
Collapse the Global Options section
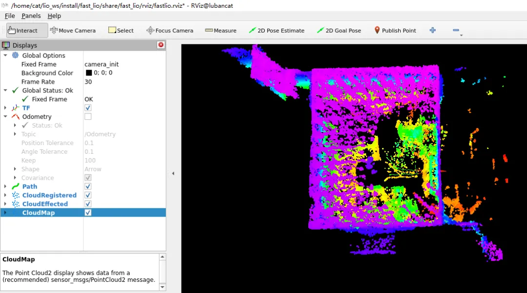pyautogui.click(x=5, y=55)
